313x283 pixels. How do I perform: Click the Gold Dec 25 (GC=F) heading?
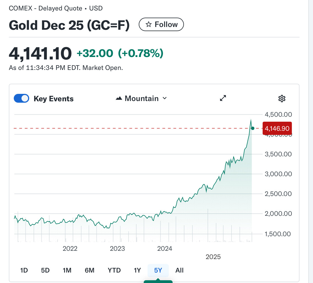tap(69, 25)
